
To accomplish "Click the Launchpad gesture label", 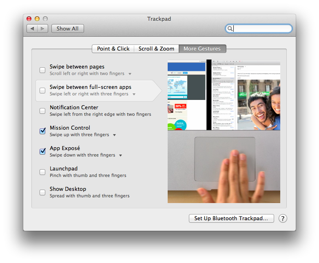I will [x=64, y=169].
